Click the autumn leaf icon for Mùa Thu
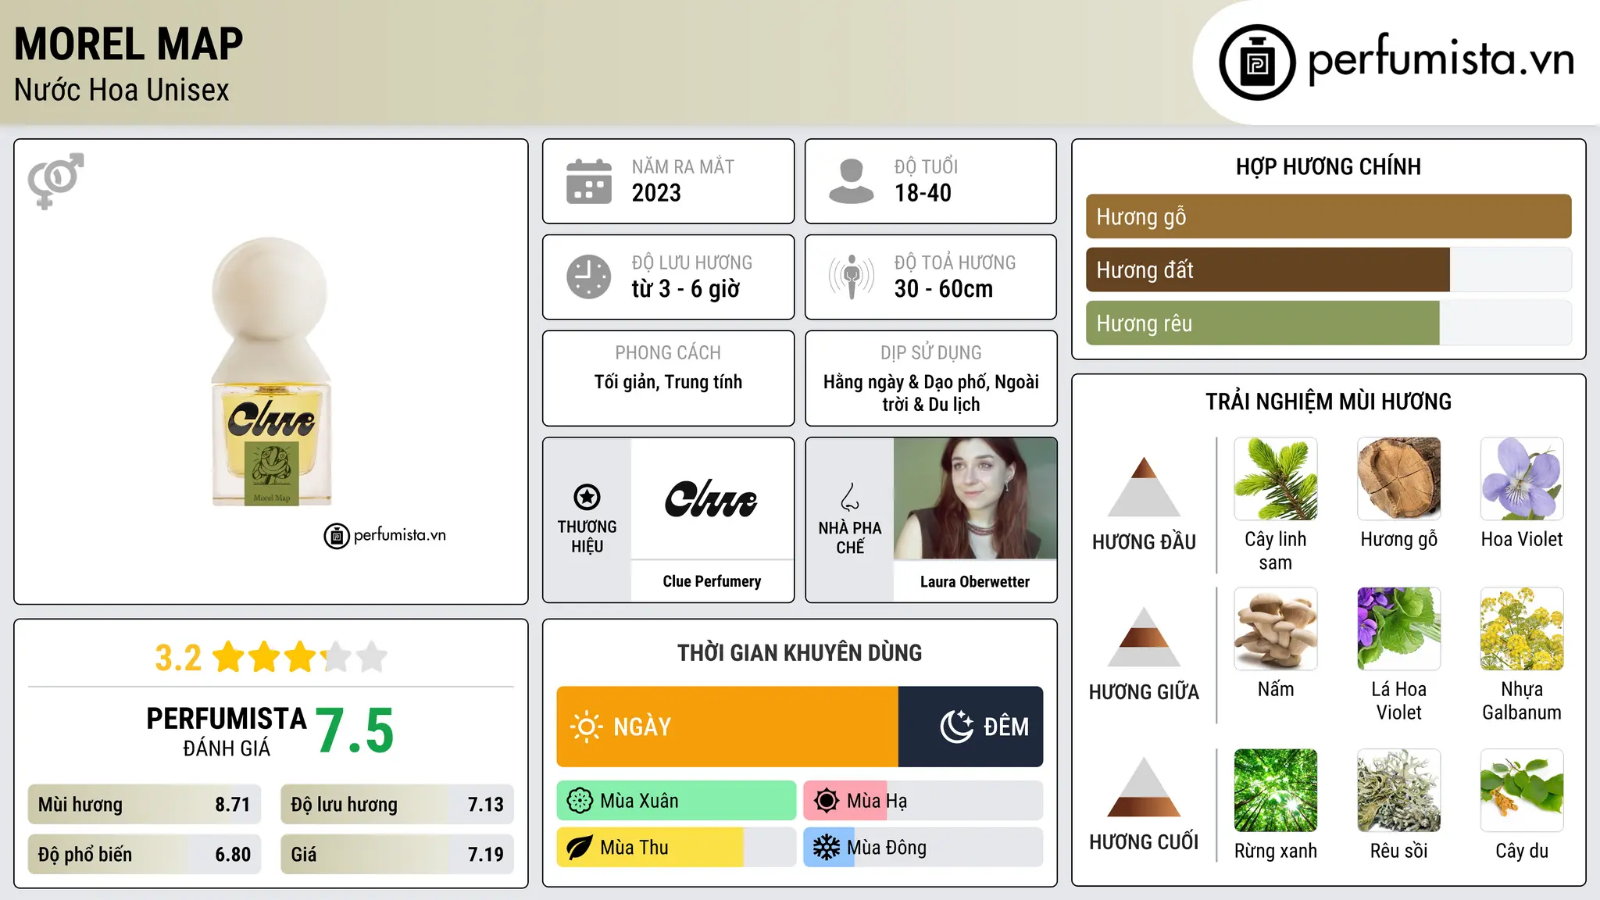This screenshot has width=1600, height=900. pyautogui.click(x=580, y=848)
